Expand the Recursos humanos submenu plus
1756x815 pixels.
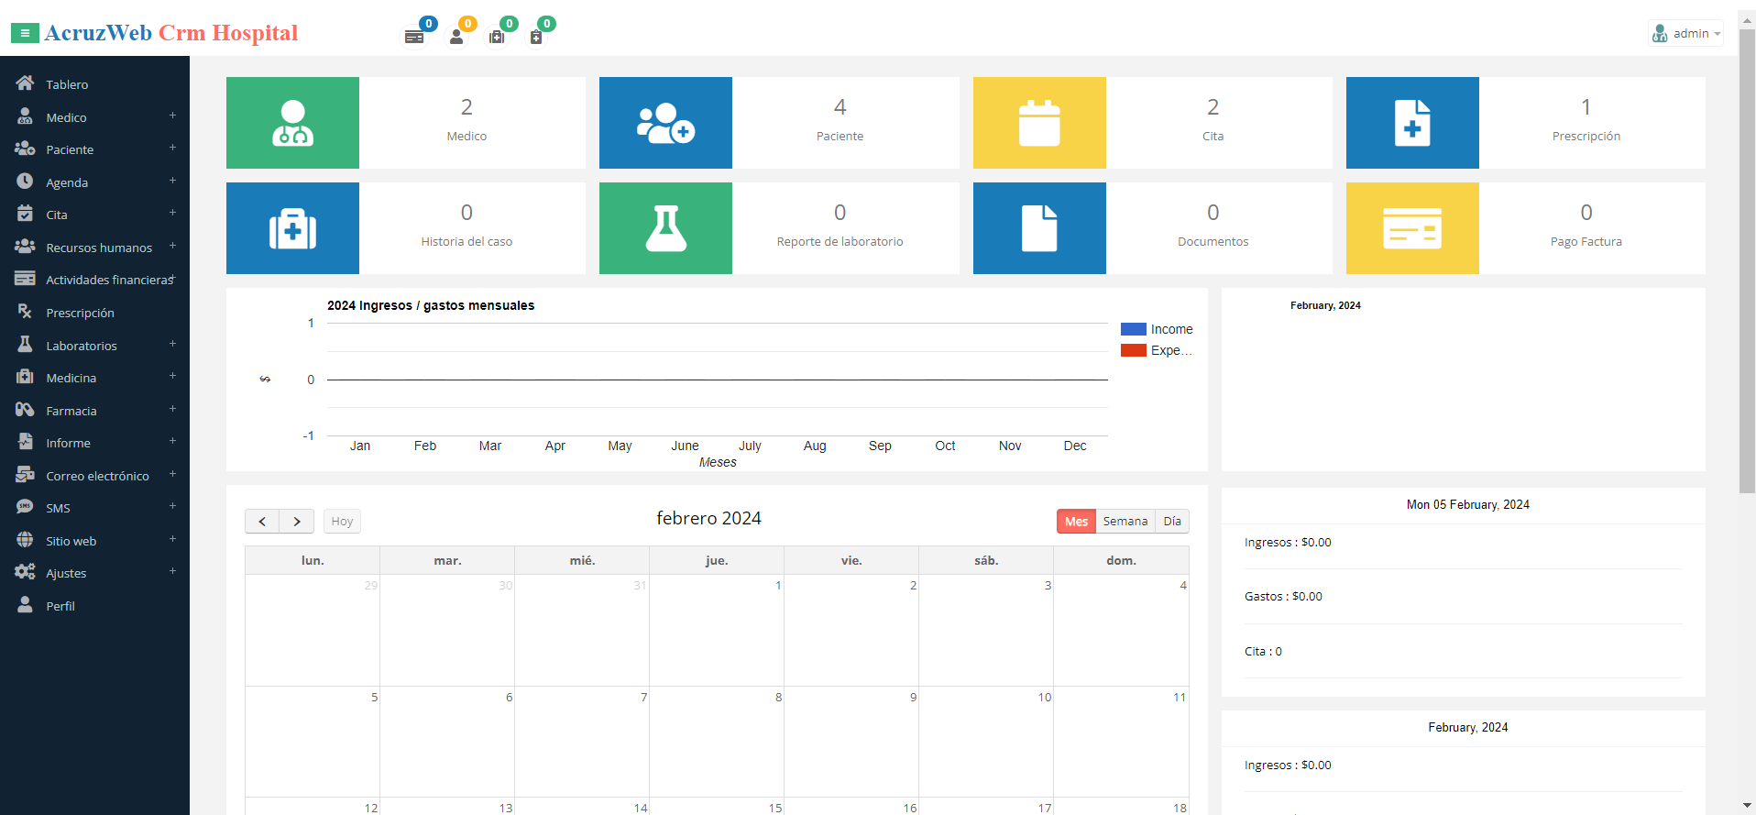point(172,246)
